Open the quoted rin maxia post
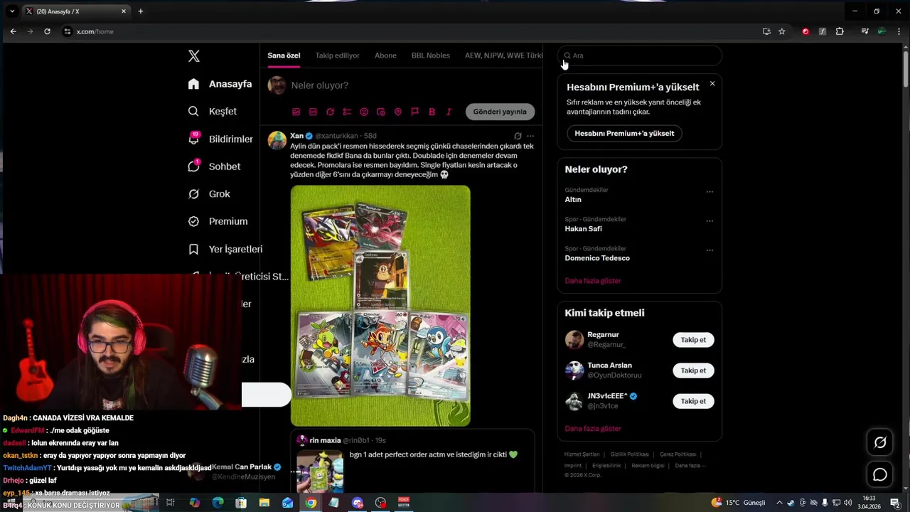This screenshot has height=512, width=910. tap(412, 462)
